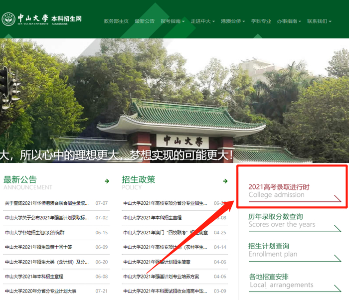Open 中山大学关于公布2021年强基计划录取标 announcement
349x300 pixels.
coord(47,218)
